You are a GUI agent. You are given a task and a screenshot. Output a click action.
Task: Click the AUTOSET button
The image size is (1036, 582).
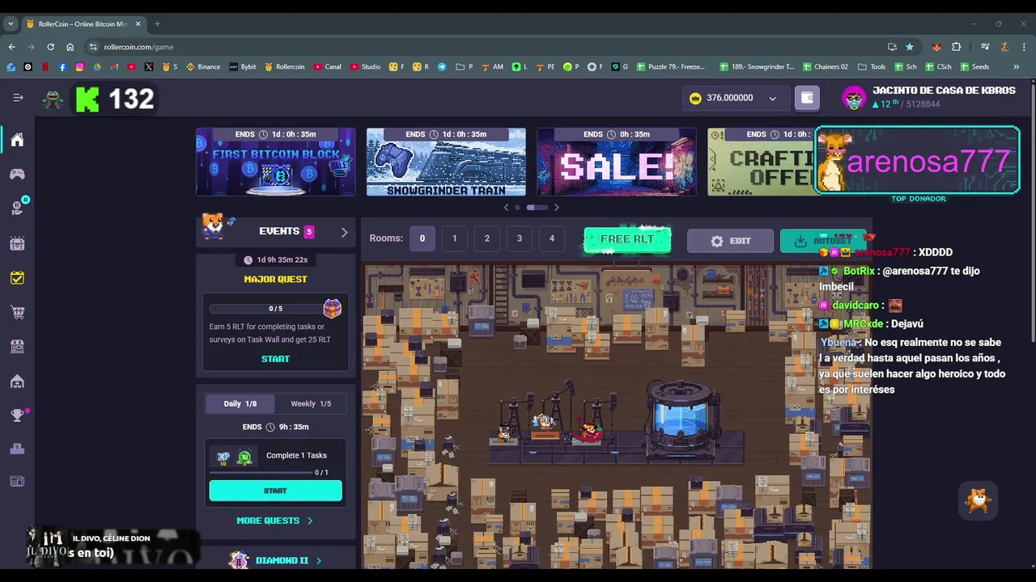(x=823, y=241)
